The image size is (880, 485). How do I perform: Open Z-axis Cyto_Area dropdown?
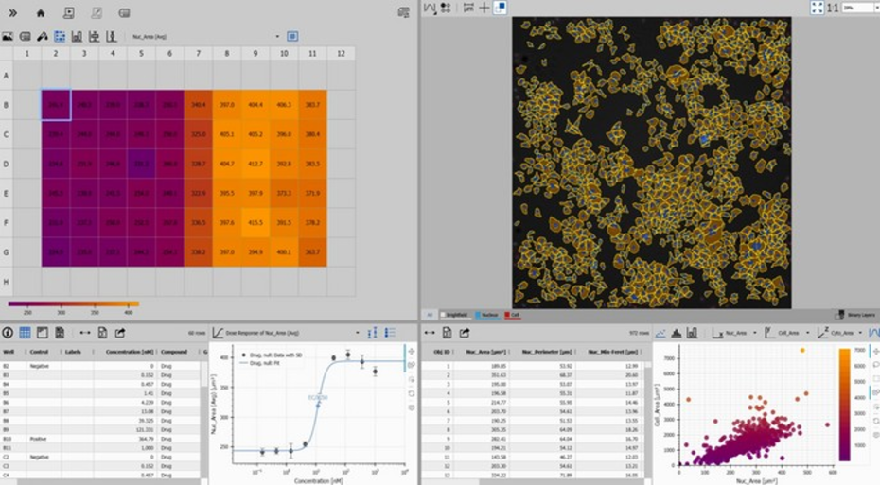tap(839, 333)
